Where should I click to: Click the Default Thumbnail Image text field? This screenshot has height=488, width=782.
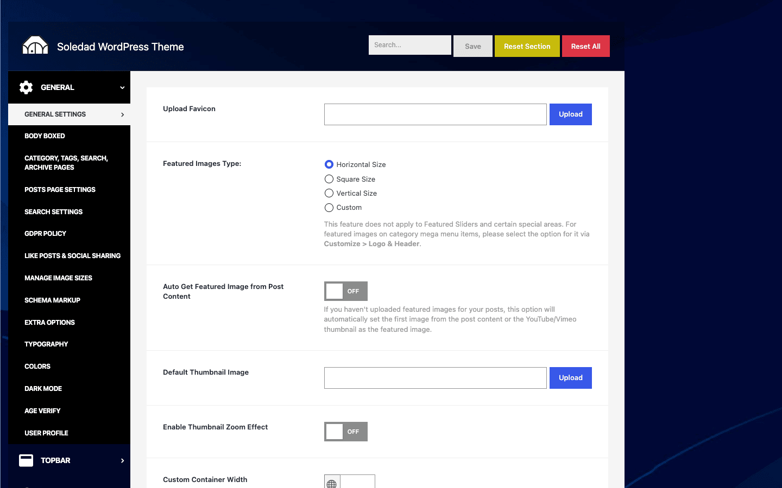point(435,378)
